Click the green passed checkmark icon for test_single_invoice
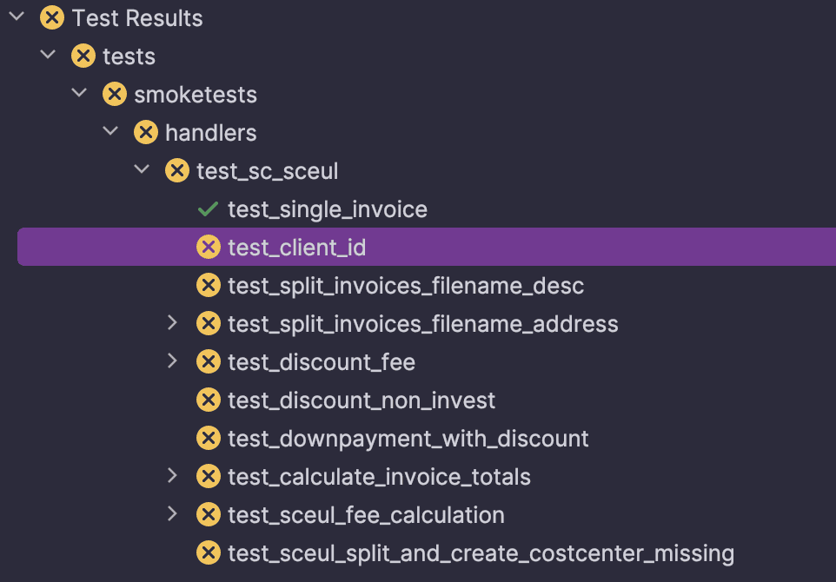The image size is (836, 582). pos(208,209)
